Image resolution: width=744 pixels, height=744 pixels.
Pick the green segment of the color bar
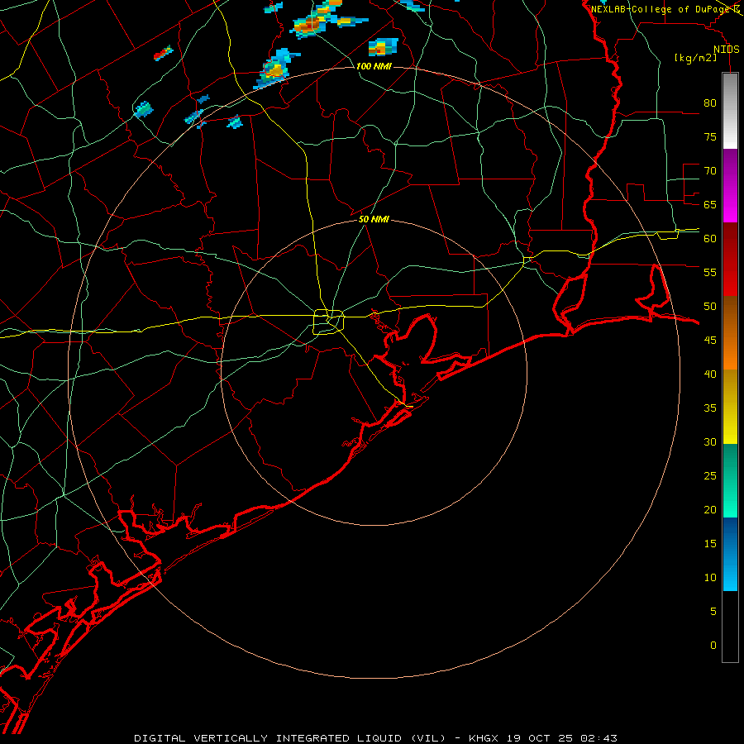[x=730, y=480]
